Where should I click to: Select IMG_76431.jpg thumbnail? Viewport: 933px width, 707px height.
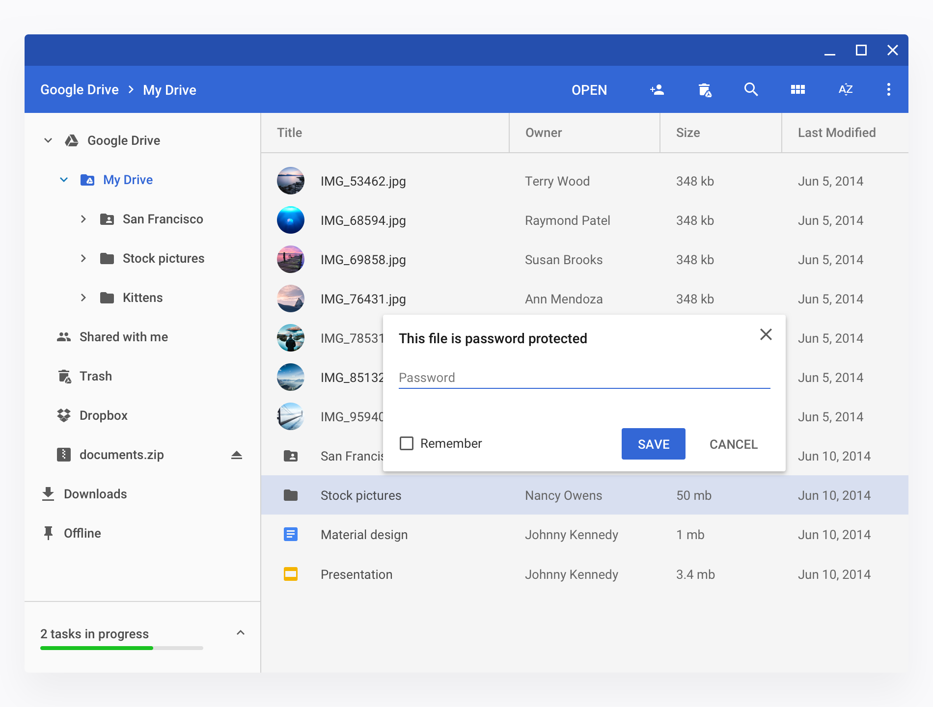click(291, 299)
